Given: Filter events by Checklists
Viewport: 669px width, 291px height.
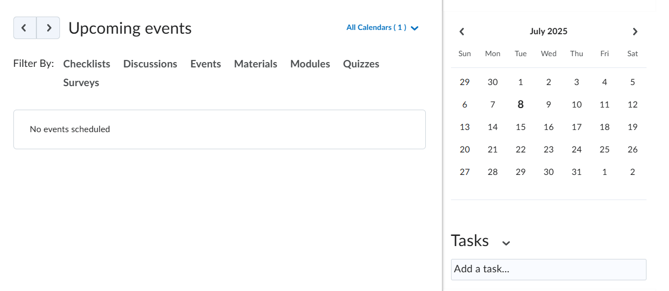Looking at the screenshot, I should tap(87, 64).
